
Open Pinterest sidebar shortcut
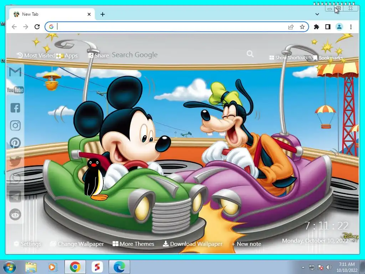[15, 143]
